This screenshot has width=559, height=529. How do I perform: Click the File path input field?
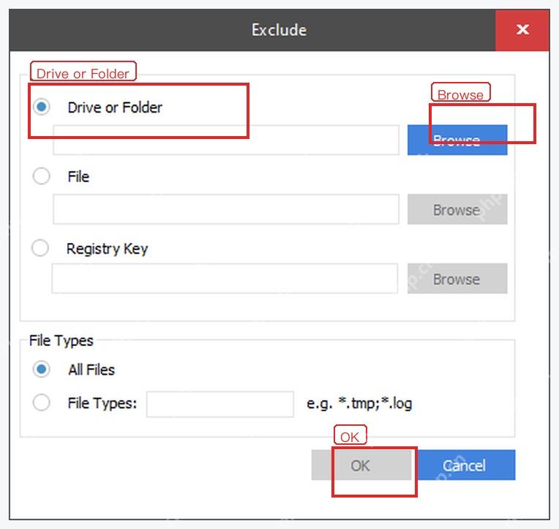tap(226, 209)
